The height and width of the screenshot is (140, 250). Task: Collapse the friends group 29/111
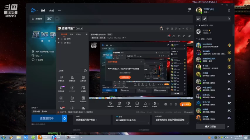pyautogui.click(x=197, y=39)
